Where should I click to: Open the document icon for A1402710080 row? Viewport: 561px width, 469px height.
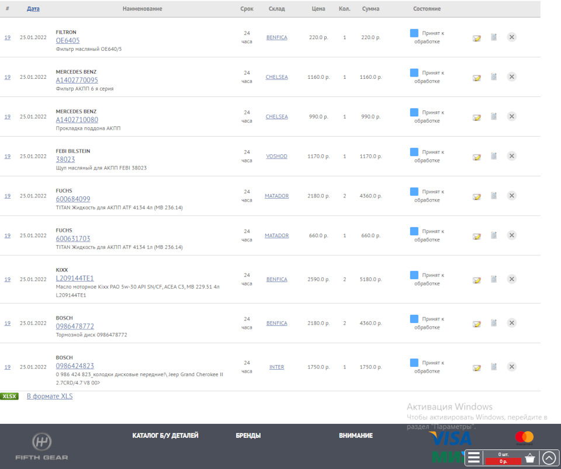point(494,117)
